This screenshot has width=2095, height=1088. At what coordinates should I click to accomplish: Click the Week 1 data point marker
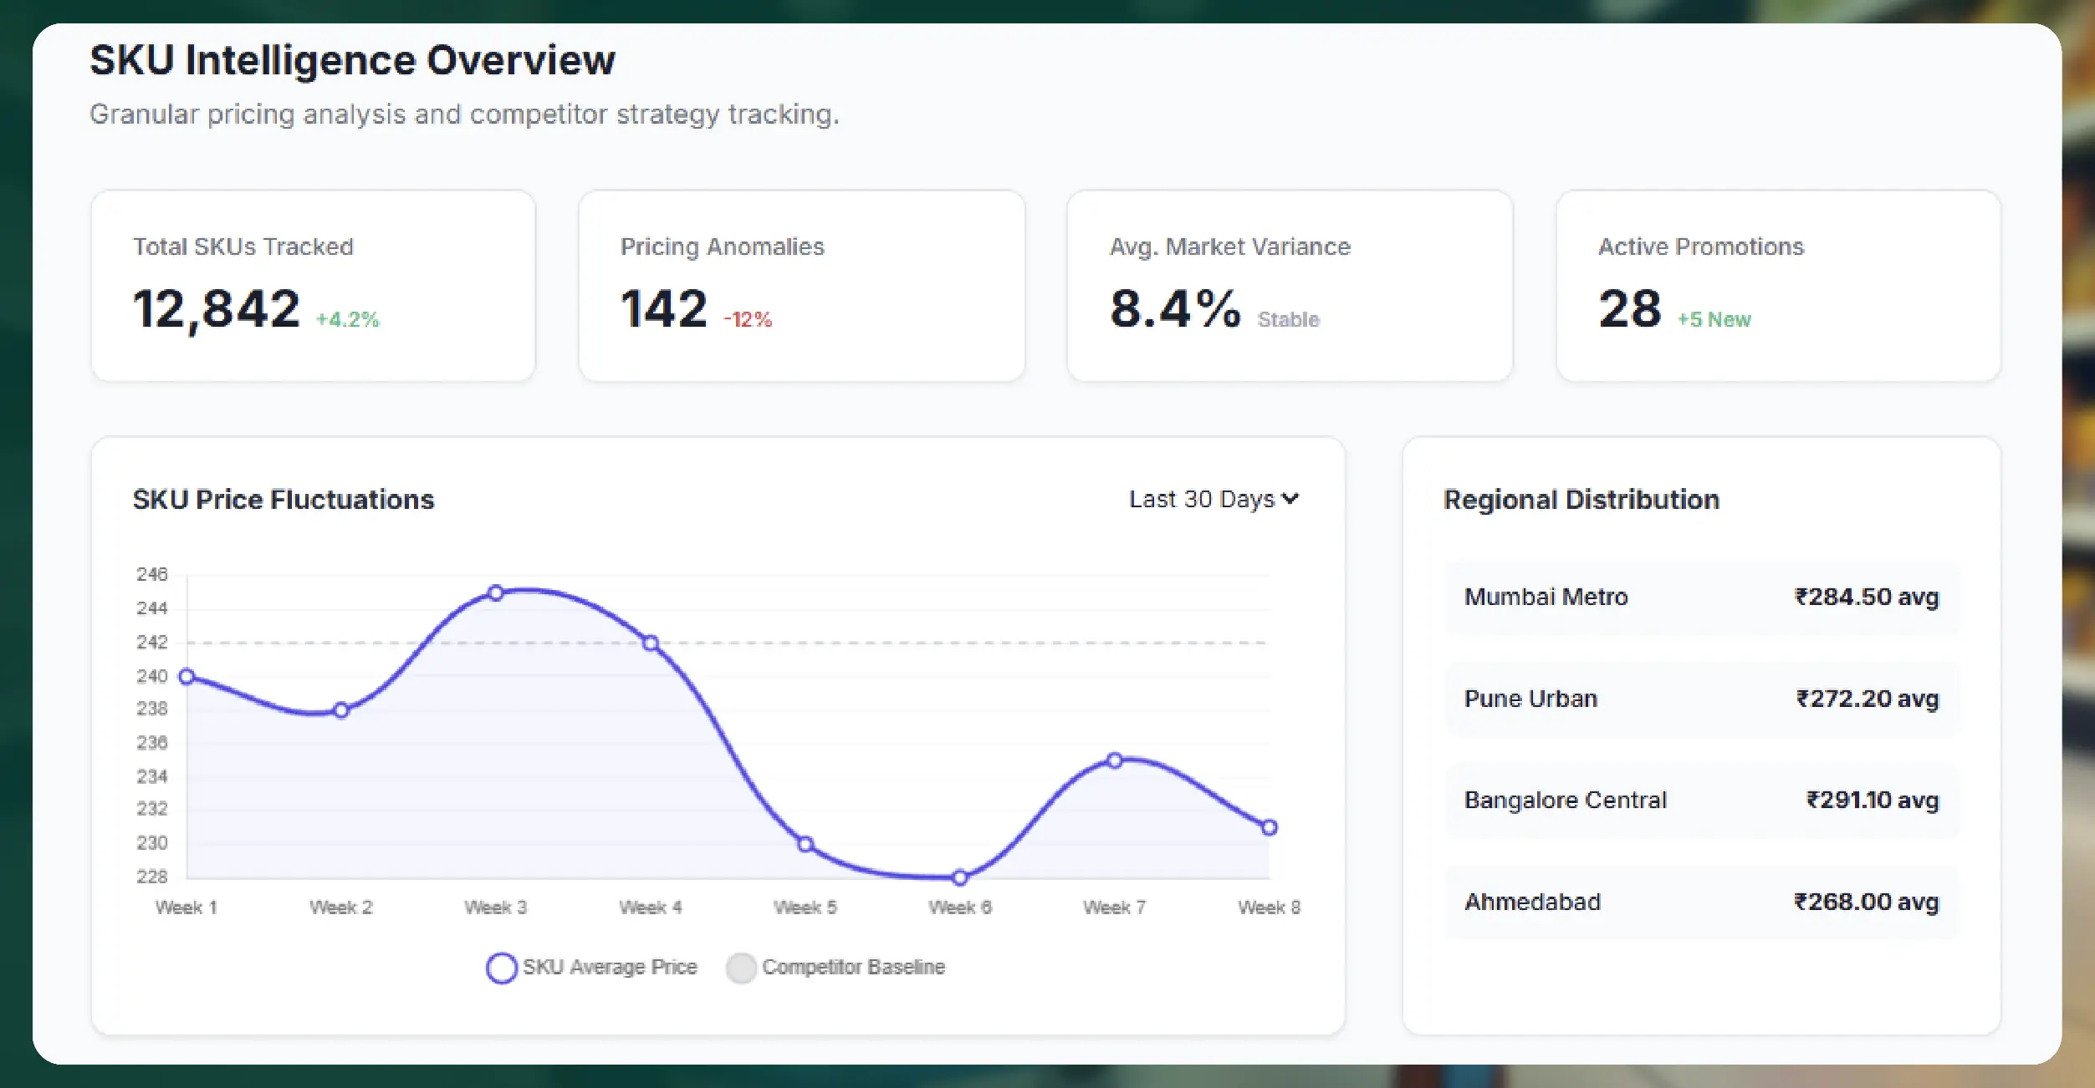pos(187,676)
